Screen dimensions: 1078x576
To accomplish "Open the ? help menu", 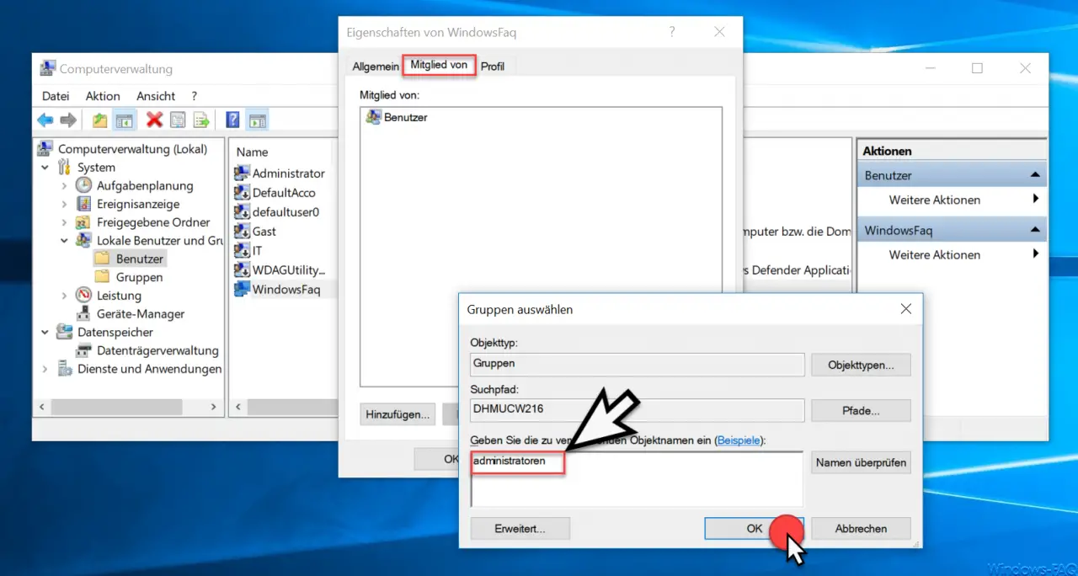I will 194,96.
